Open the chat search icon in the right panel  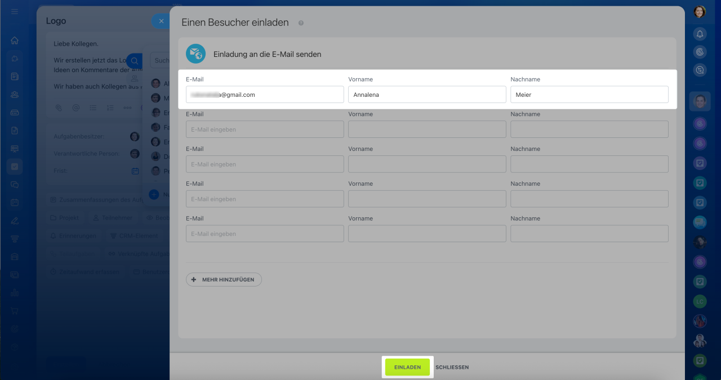pyautogui.click(x=700, y=70)
